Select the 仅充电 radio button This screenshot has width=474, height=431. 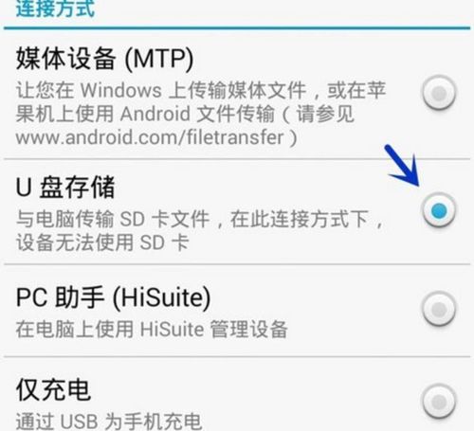[439, 402]
